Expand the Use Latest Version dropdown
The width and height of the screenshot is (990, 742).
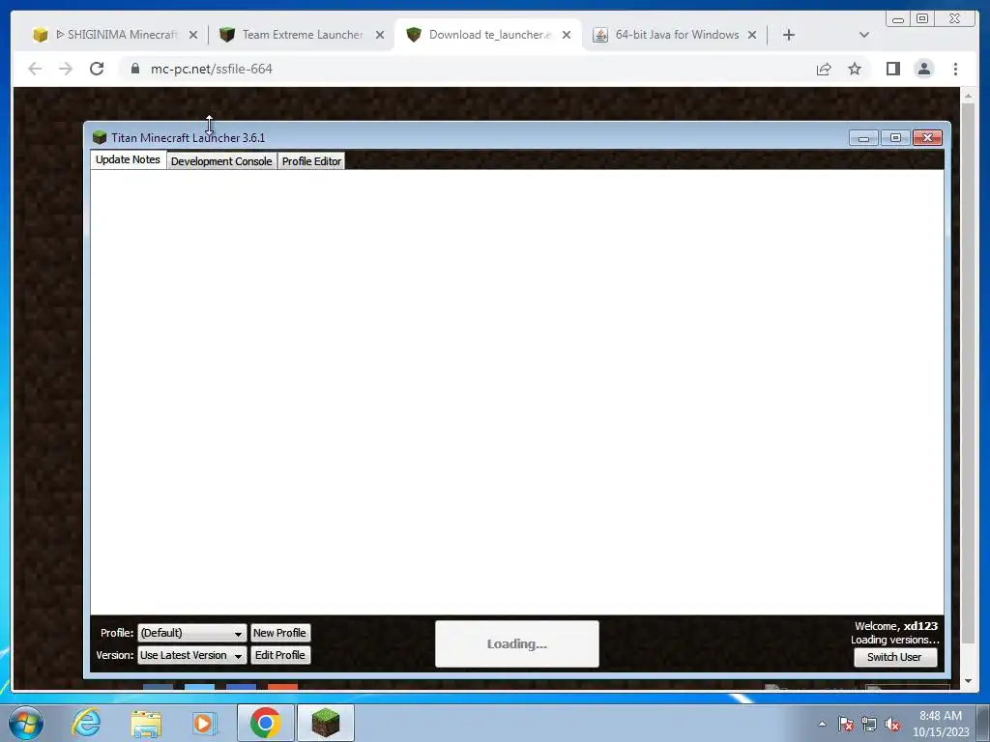192,656
